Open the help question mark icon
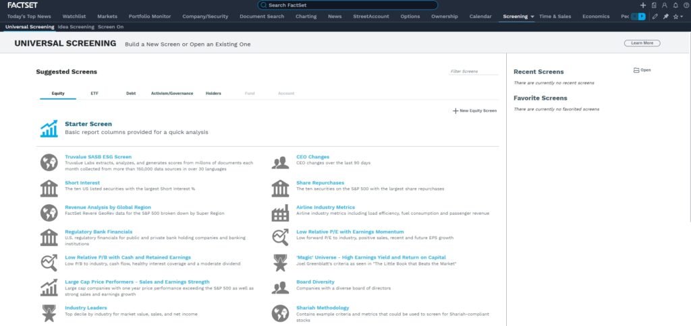 click(685, 5)
